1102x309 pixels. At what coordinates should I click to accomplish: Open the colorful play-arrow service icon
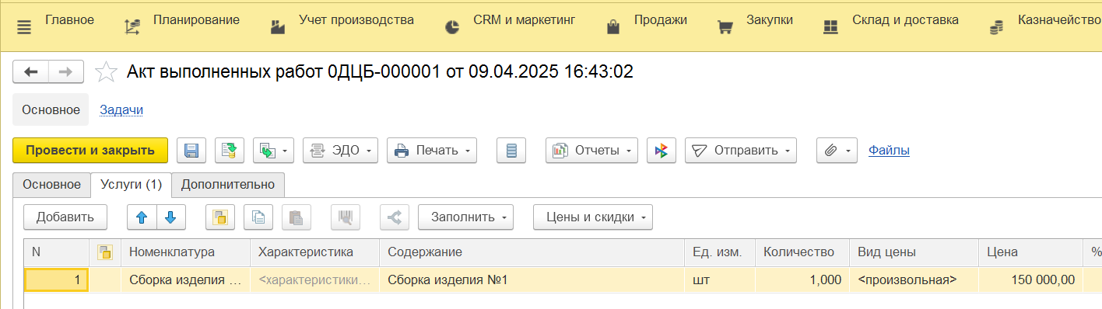point(662,151)
